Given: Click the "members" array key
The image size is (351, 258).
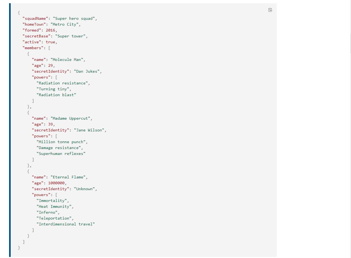Looking at the screenshot, I should click(x=33, y=48).
